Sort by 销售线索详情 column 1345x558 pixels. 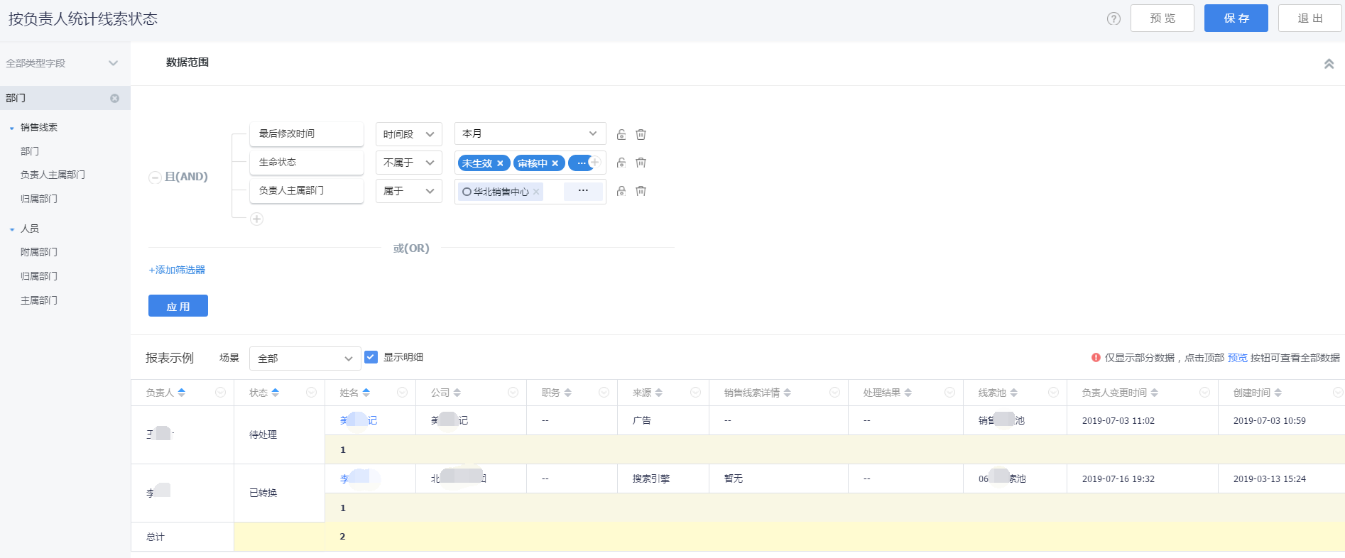(788, 393)
